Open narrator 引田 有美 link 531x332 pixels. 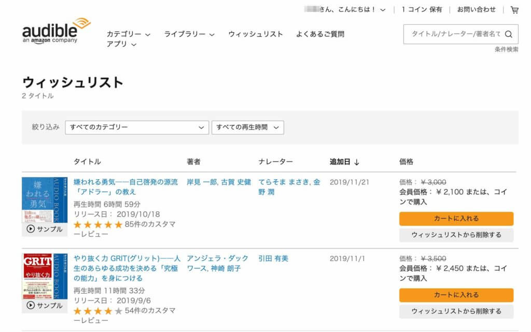[273, 258]
